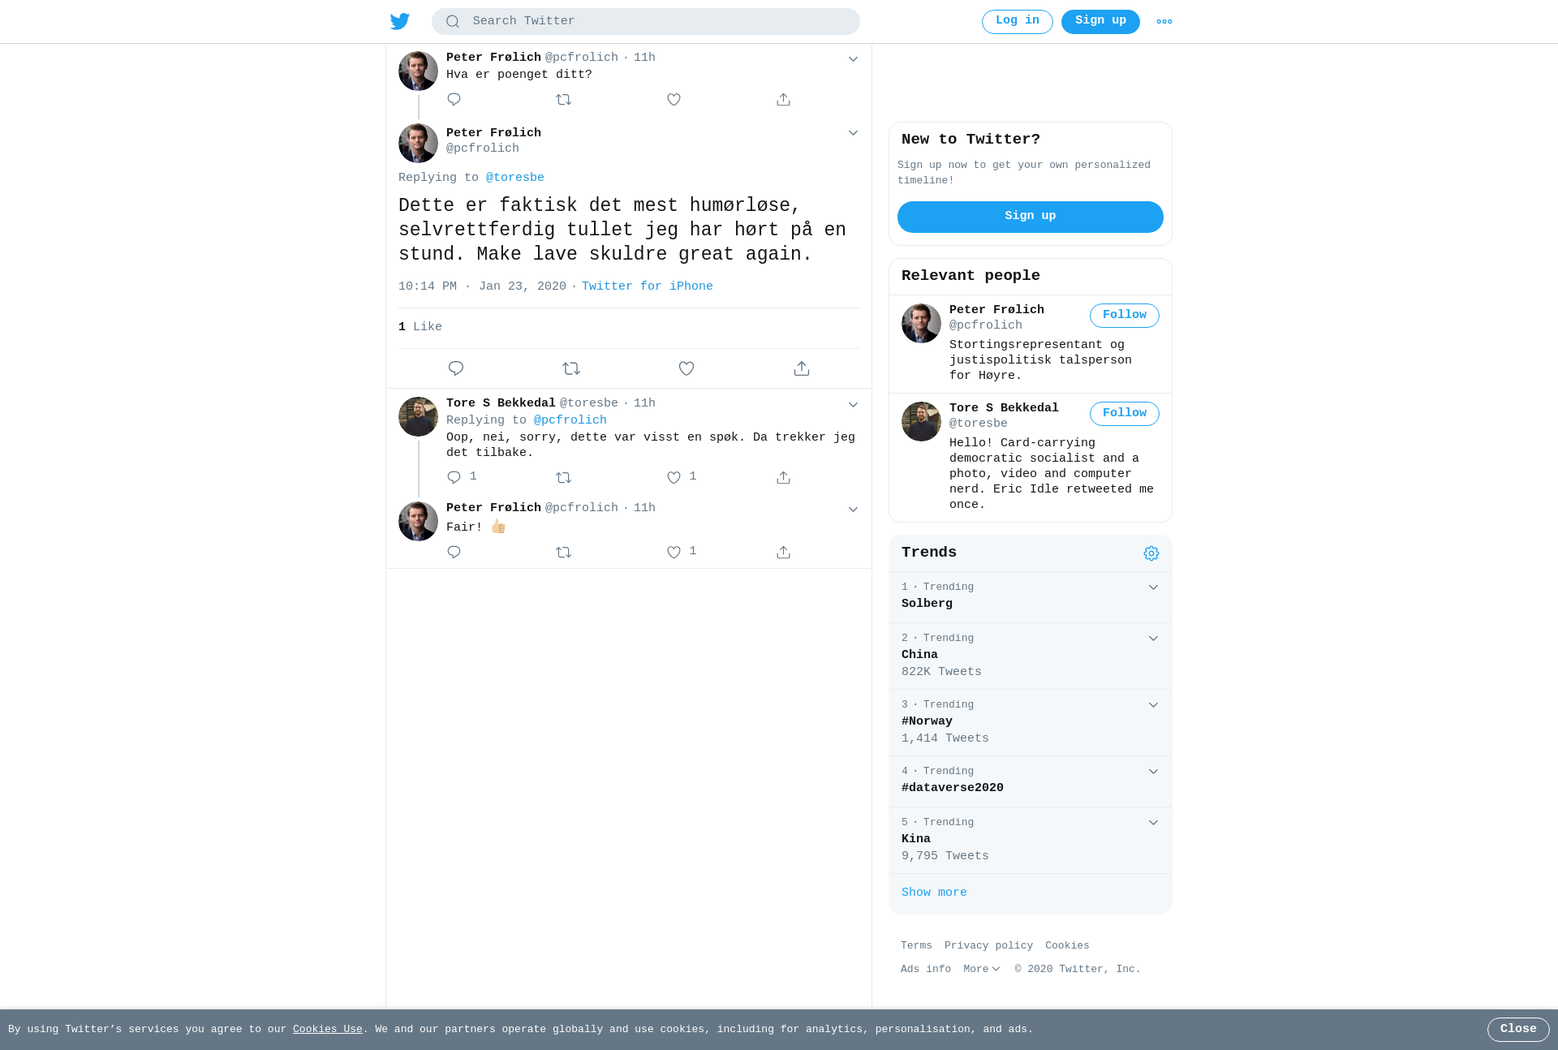This screenshot has height=1050, width=1558.
Task: Click the Search Twitter field
Action: pos(646,21)
